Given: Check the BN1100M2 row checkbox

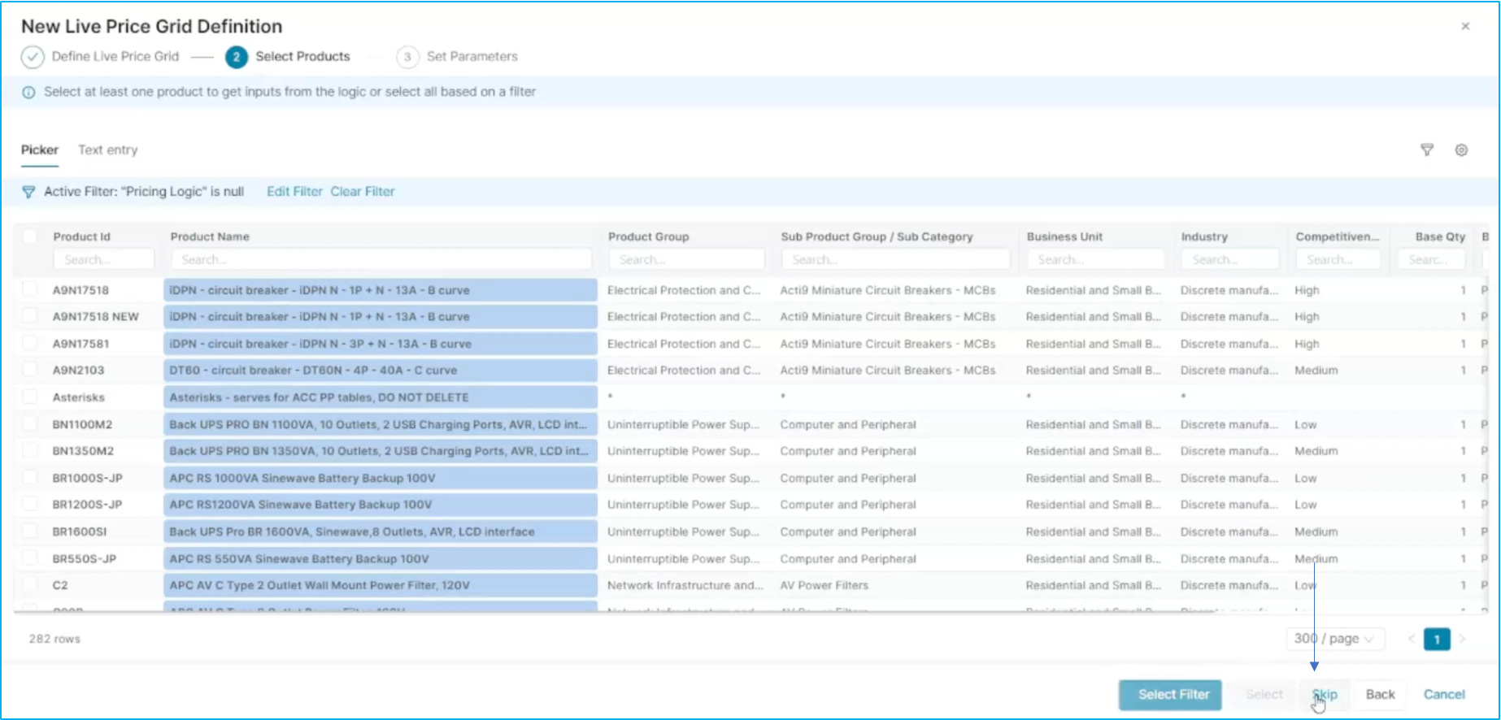Looking at the screenshot, I should click(30, 423).
